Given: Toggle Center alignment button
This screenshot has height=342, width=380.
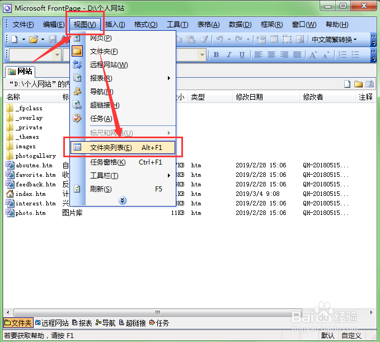Looking at the screenshot, I should (271, 55).
